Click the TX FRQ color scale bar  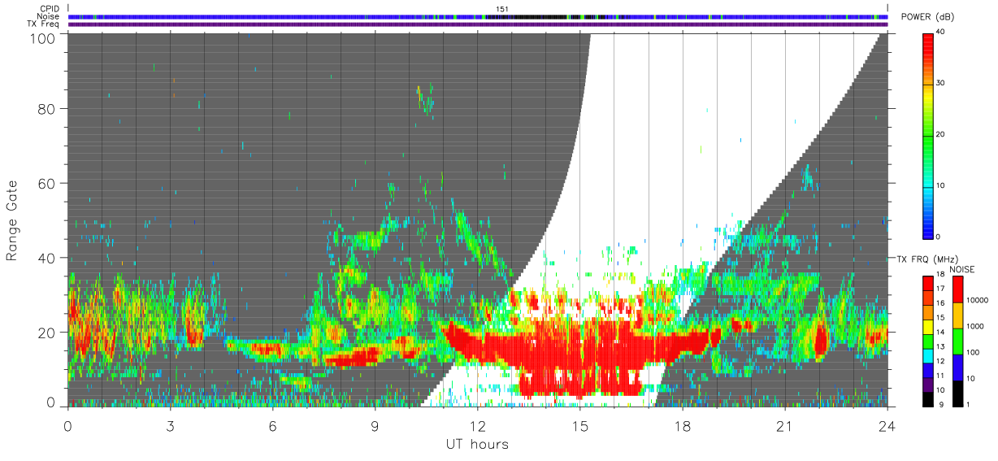pyautogui.click(x=929, y=341)
